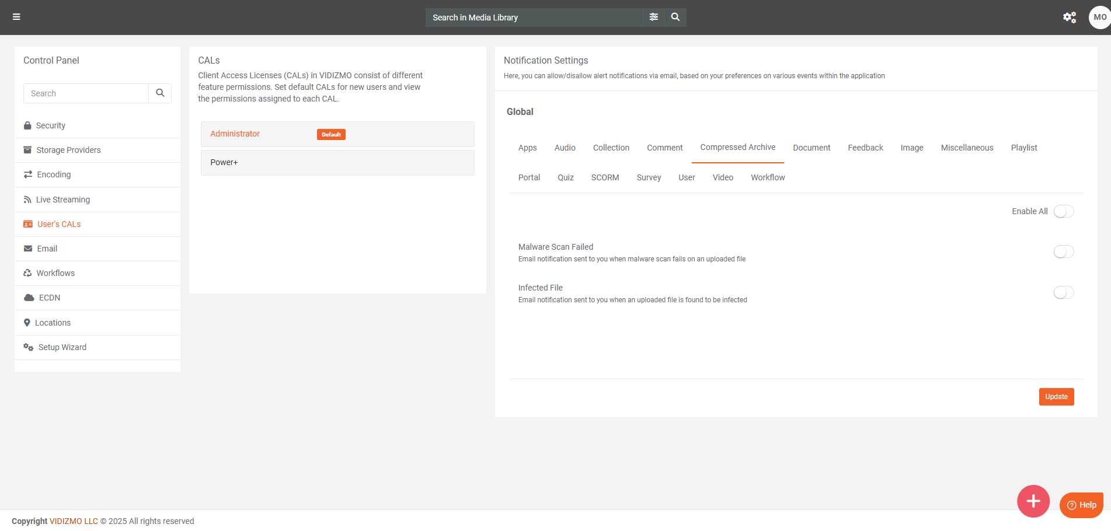The height and width of the screenshot is (531, 1111).
Task: Open advanced search filter options
Action: click(x=653, y=17)
